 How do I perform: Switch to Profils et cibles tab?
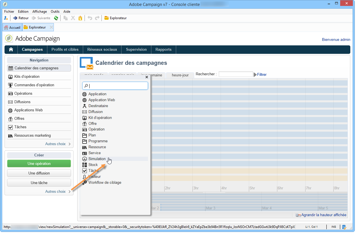(x=65, y=50)
